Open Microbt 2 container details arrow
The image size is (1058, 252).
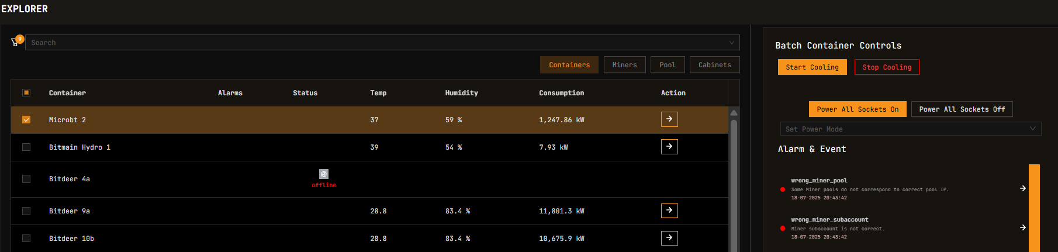[x=669, y=119]
